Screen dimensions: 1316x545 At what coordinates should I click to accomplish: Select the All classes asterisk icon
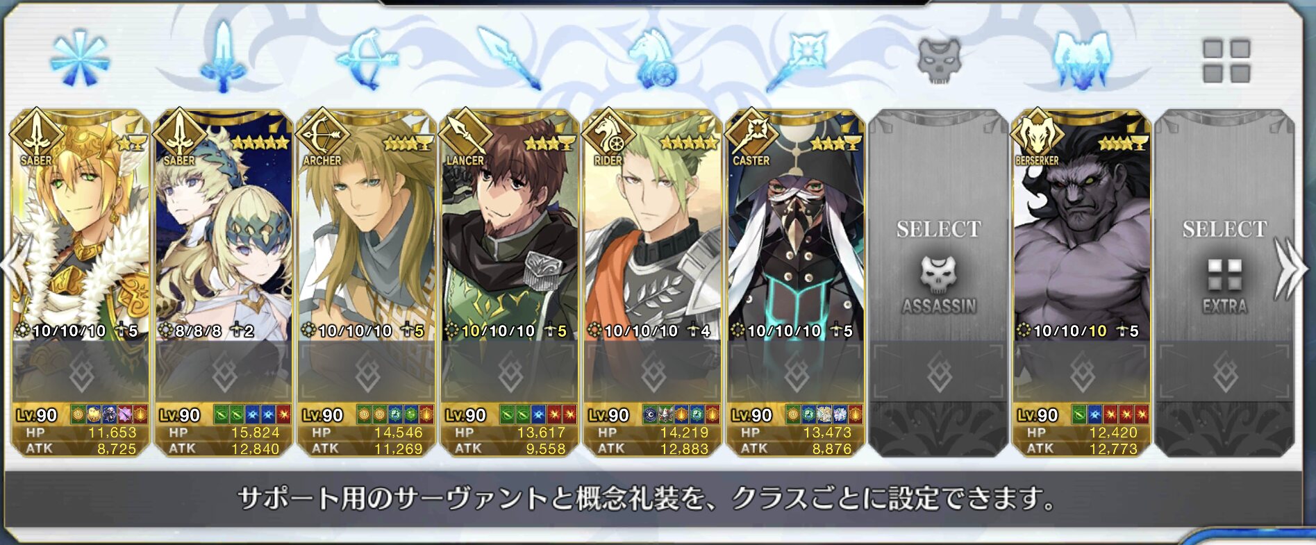pyautogui.click(x=80, y=59)
